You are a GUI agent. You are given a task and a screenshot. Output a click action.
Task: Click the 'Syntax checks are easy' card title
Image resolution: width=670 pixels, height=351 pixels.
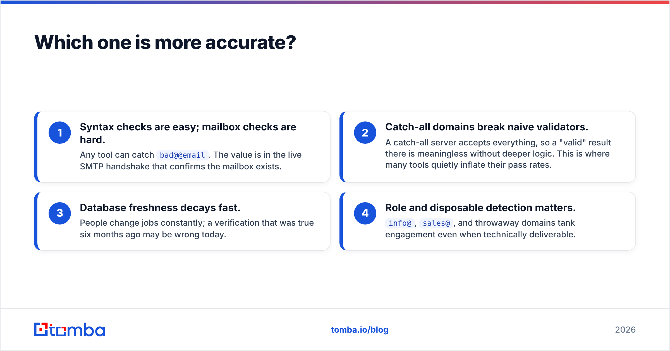click(x=188, y=133)
